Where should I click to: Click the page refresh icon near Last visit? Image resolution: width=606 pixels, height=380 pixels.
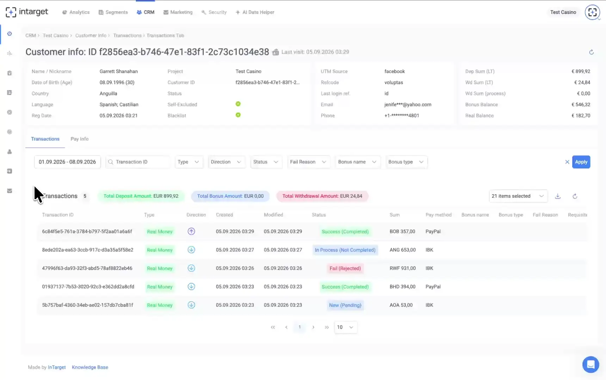(592, 52)
